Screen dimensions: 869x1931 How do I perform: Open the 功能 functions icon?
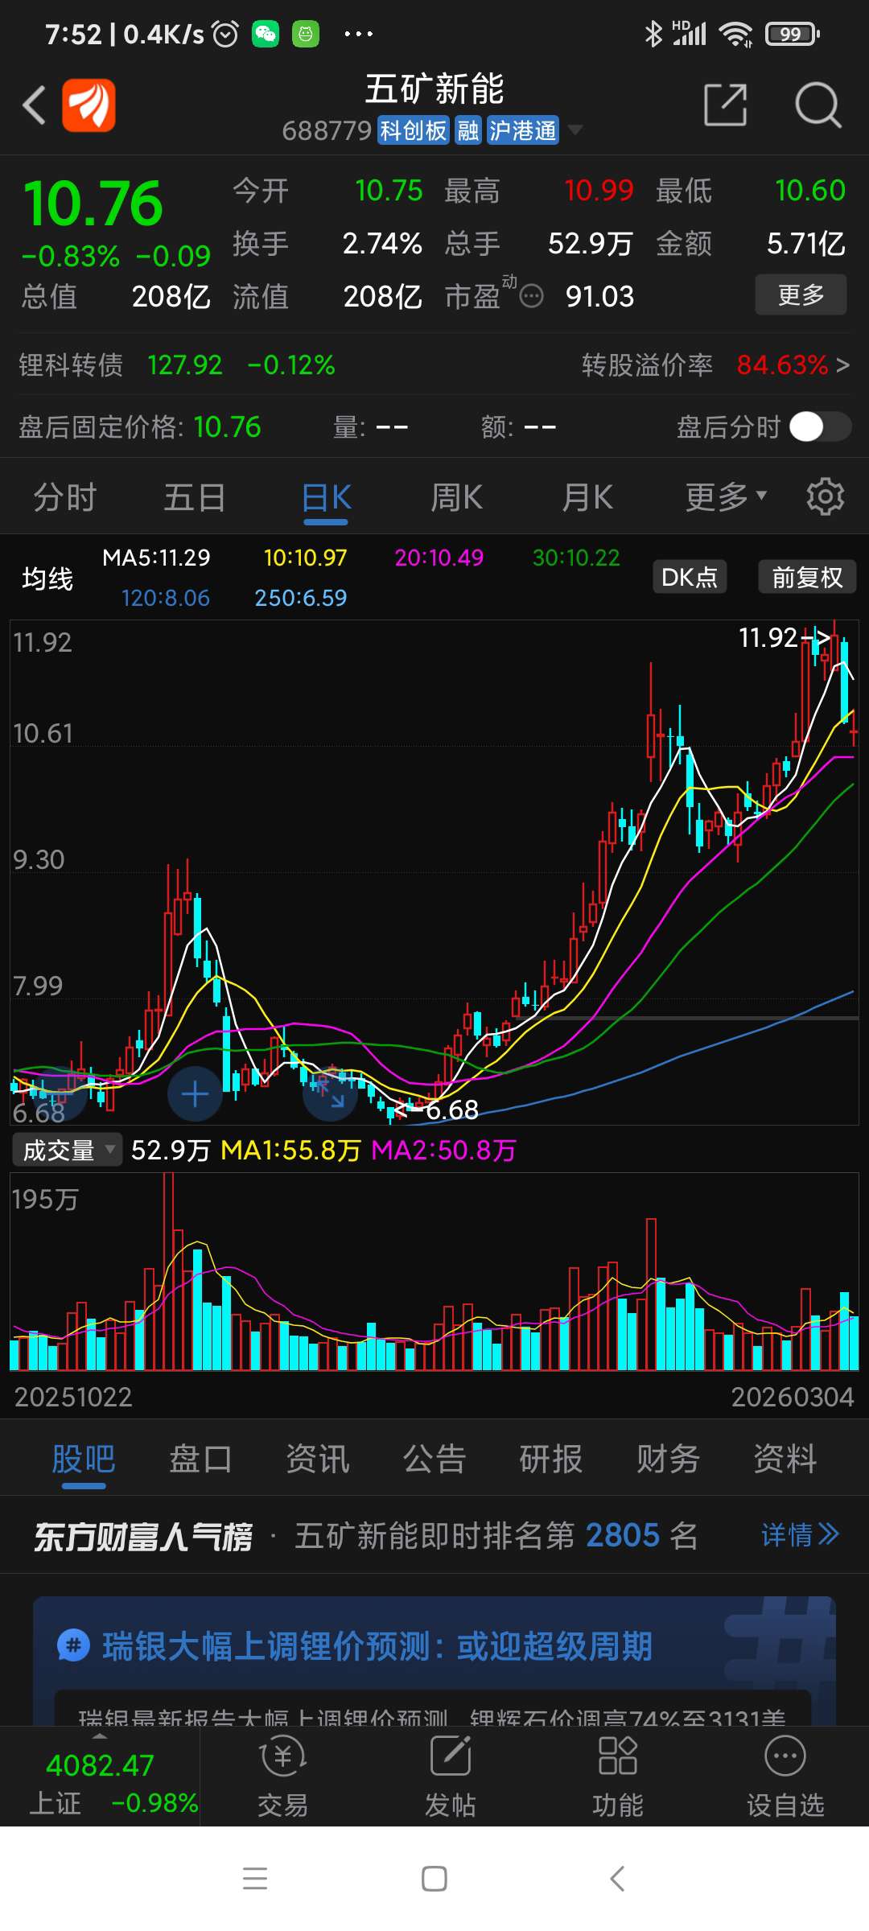pyautogui.click(x=618, y=1777)
